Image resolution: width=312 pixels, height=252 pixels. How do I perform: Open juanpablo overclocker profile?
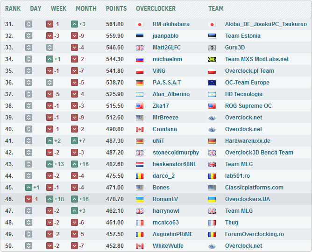[x=165, y=36]
